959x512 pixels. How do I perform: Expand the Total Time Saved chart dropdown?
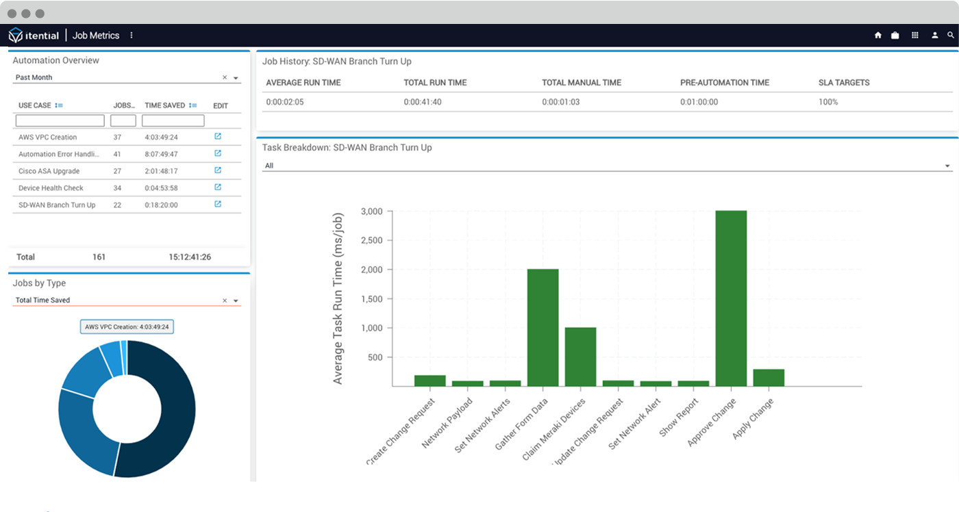pos(236,300)
